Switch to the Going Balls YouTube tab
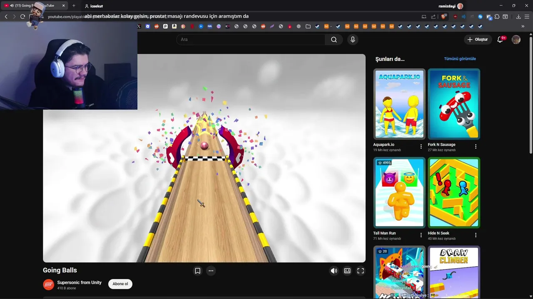 33,6
